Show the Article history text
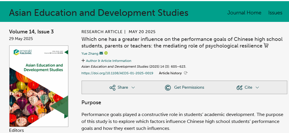 [170, 73]
